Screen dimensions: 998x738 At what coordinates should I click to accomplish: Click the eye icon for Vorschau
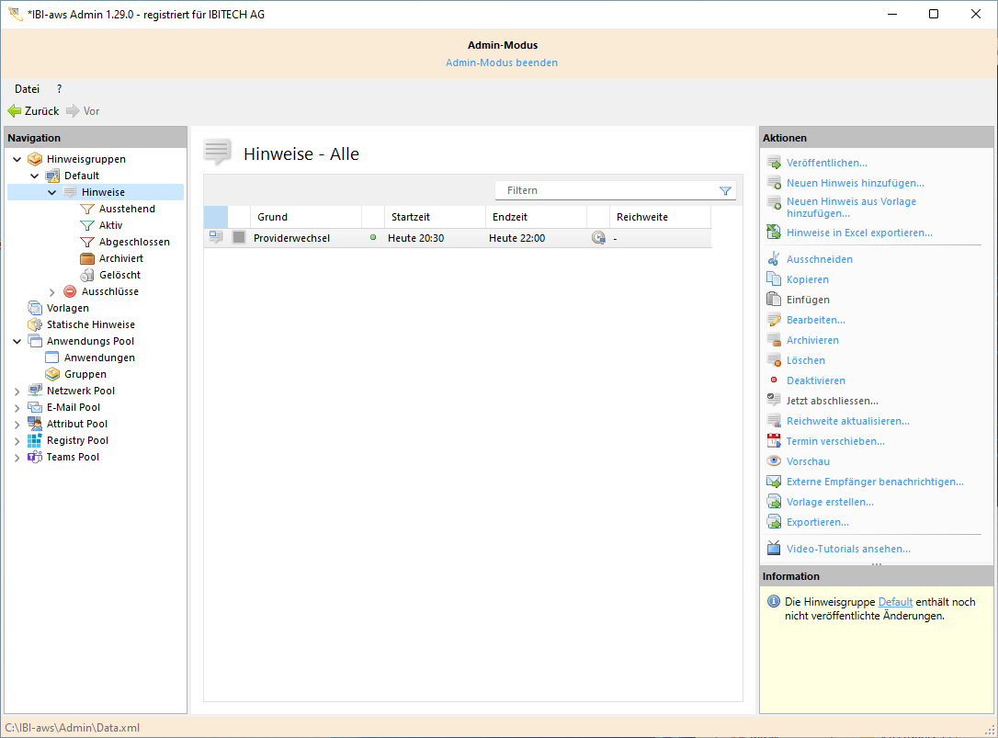[773, 461]
